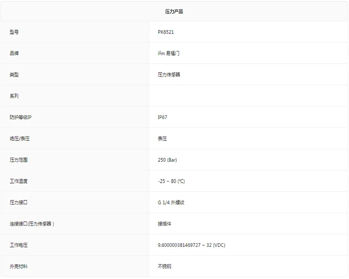
Task: Select the temperature value -25 ~ 80 (℃)
Action: pyautogui.click(x=171, y=181)
